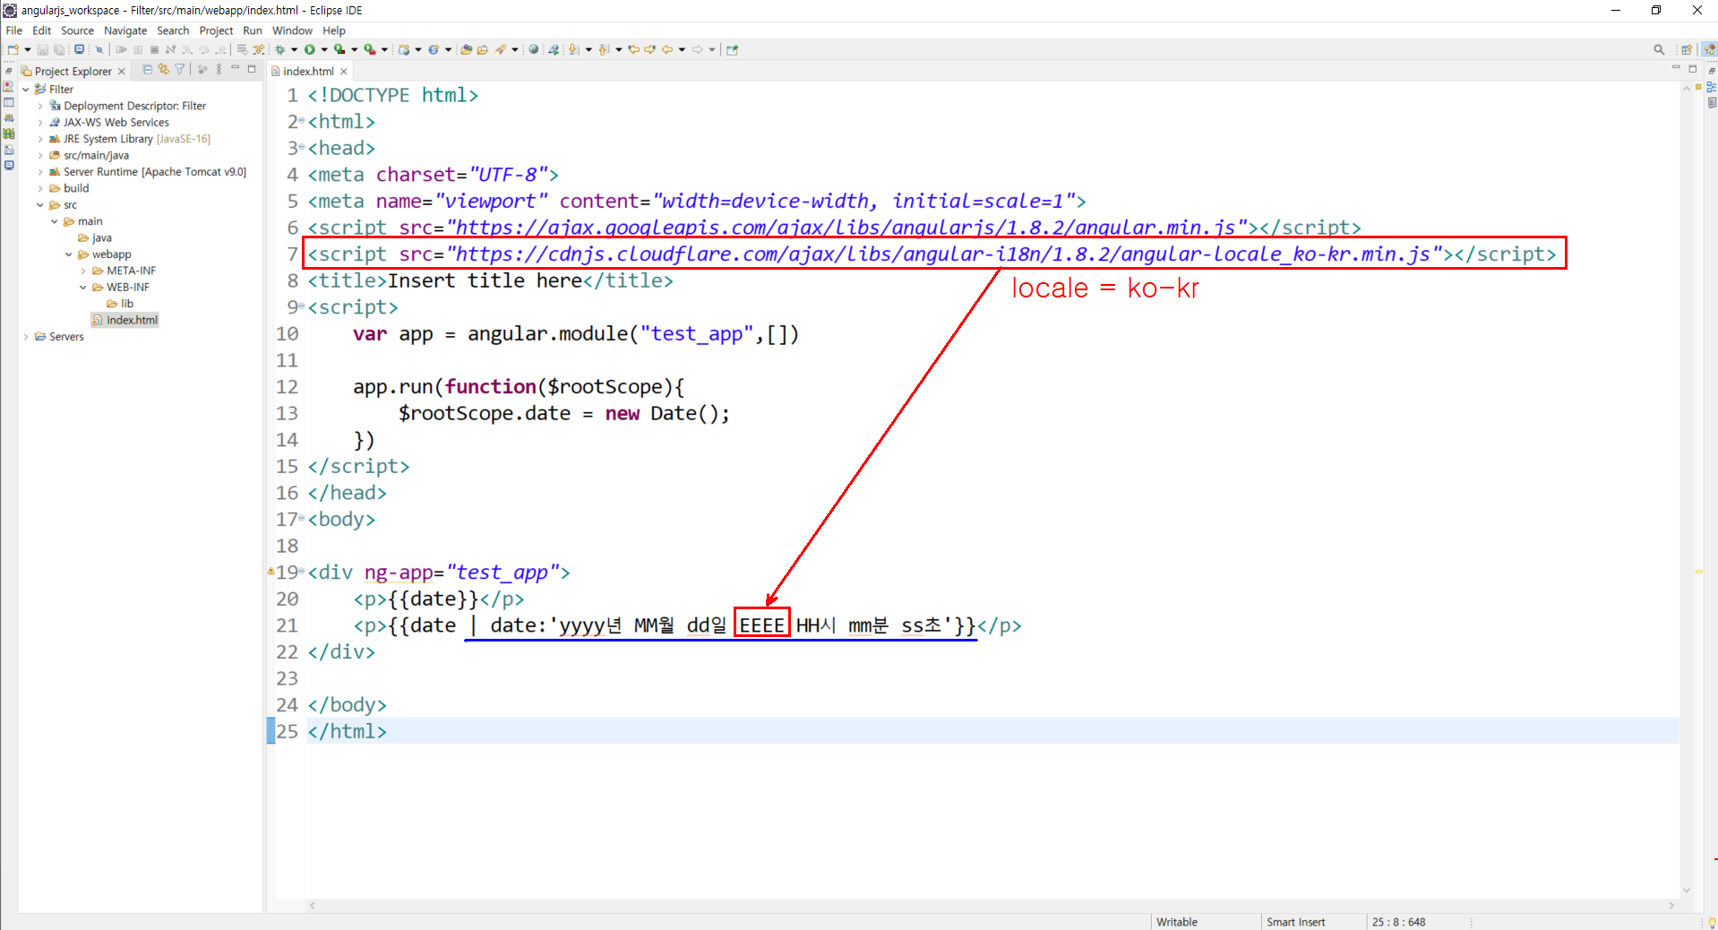This screenshot has width=1718, height=930.
Task: Open the External Tools dropdown arrow
Action: click(384, 50)
